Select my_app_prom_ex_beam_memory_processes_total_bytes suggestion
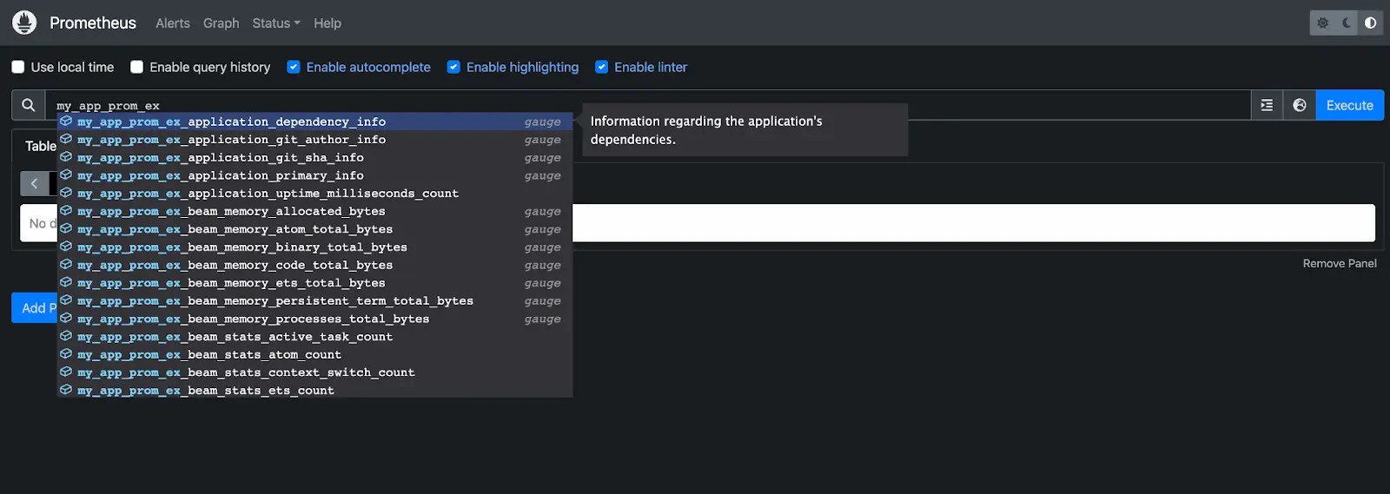 click(x=314, y=319)
